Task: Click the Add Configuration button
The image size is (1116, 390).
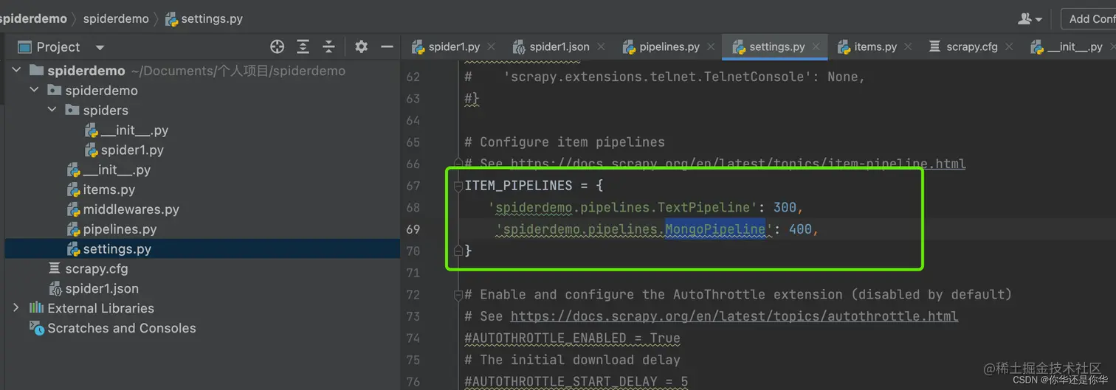Action: click(1089, 18)
